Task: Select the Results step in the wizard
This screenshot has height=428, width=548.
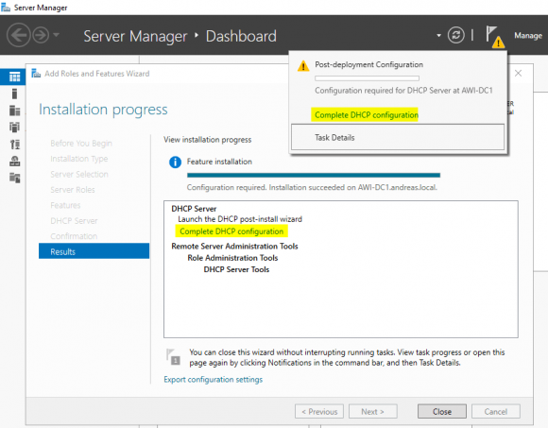Action: (x=94, y=251)
